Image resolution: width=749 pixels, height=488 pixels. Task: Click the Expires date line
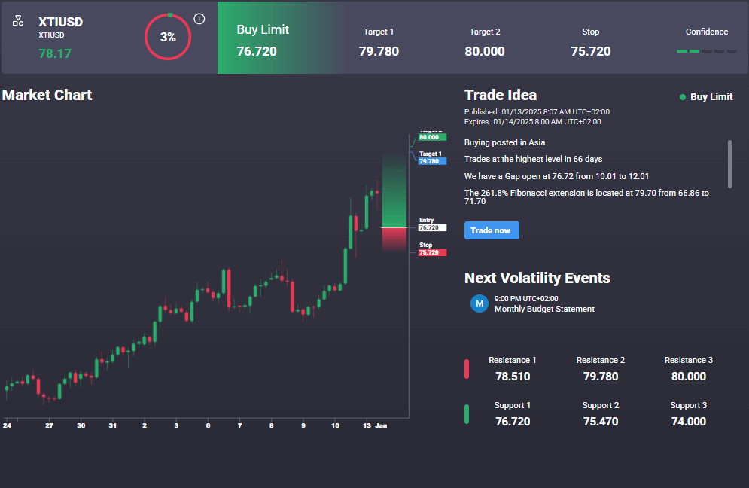pos(533,122)
